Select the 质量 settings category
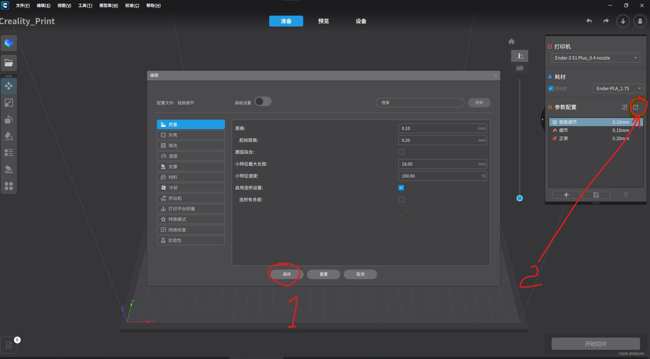650x359 pixels. pyautogui.click(x=191, y=124)
